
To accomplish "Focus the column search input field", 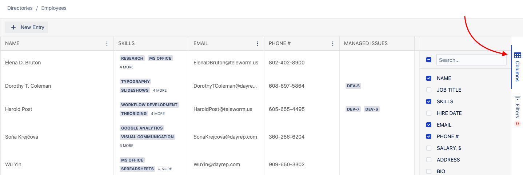I will point(471,60).
